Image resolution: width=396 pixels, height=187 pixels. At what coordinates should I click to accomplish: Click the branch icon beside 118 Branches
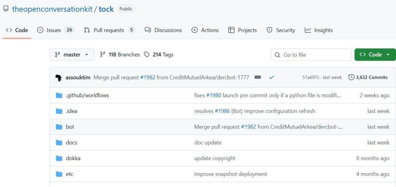click(102, 55)
